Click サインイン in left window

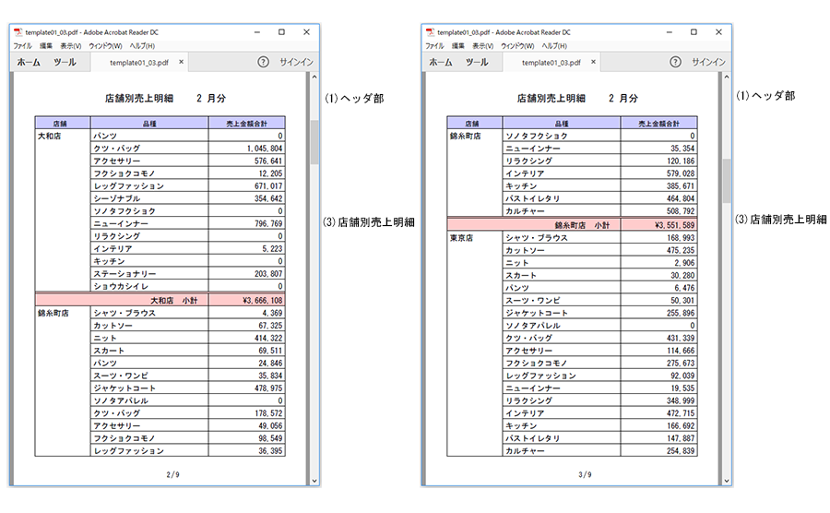click(296, 63)
